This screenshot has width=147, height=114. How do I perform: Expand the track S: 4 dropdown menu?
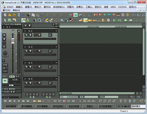click(x=56, y=79)
